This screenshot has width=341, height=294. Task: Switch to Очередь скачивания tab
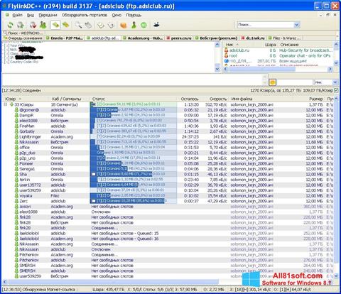[23, 38]
